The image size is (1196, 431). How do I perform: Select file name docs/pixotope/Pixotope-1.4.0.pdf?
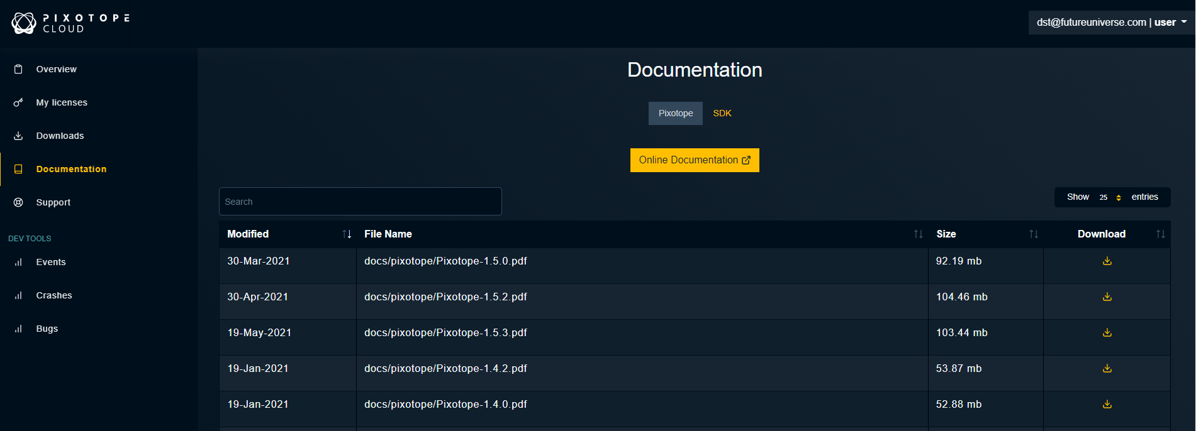445,405
